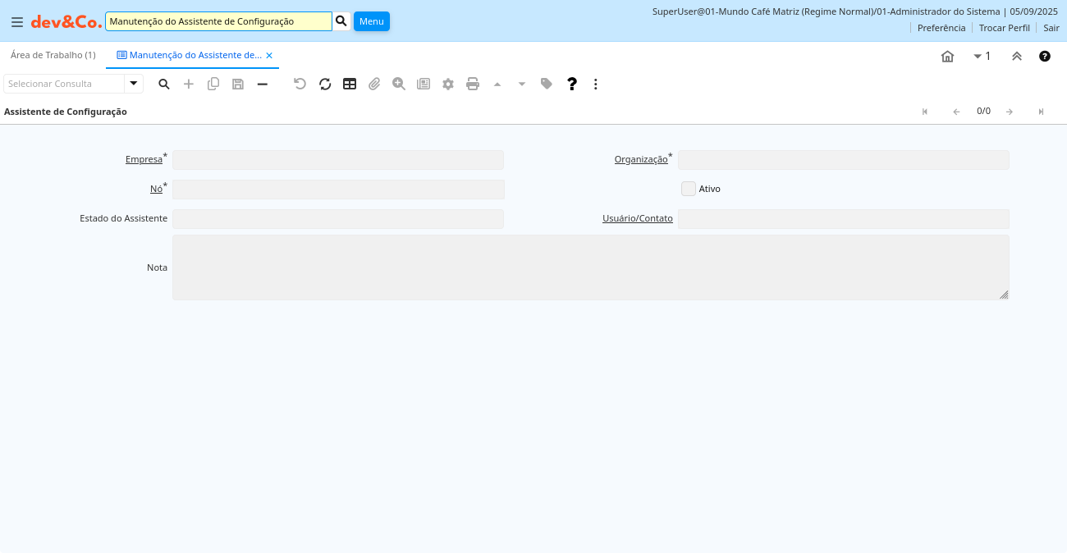
Task: Click the Trocar Perfil link
Action: pyautogui.click(x=1004, y=28)
